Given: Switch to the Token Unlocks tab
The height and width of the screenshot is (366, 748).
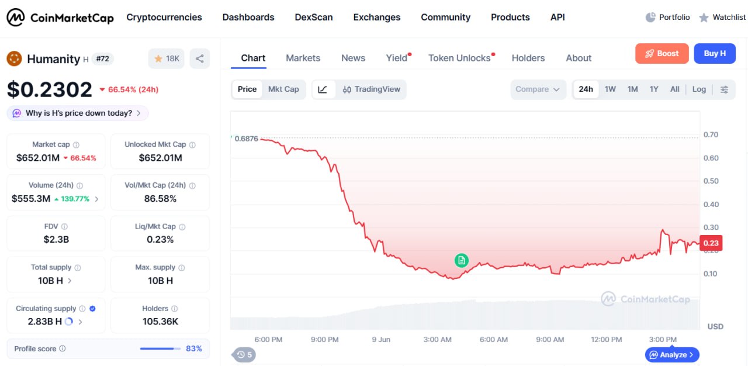Looking at the screenshot, I should tap(460, 58).
